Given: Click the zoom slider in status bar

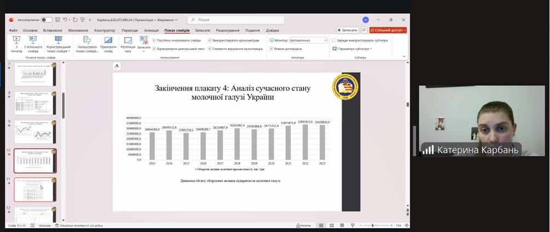Looking at the screenshot, I should pos(373,225).
